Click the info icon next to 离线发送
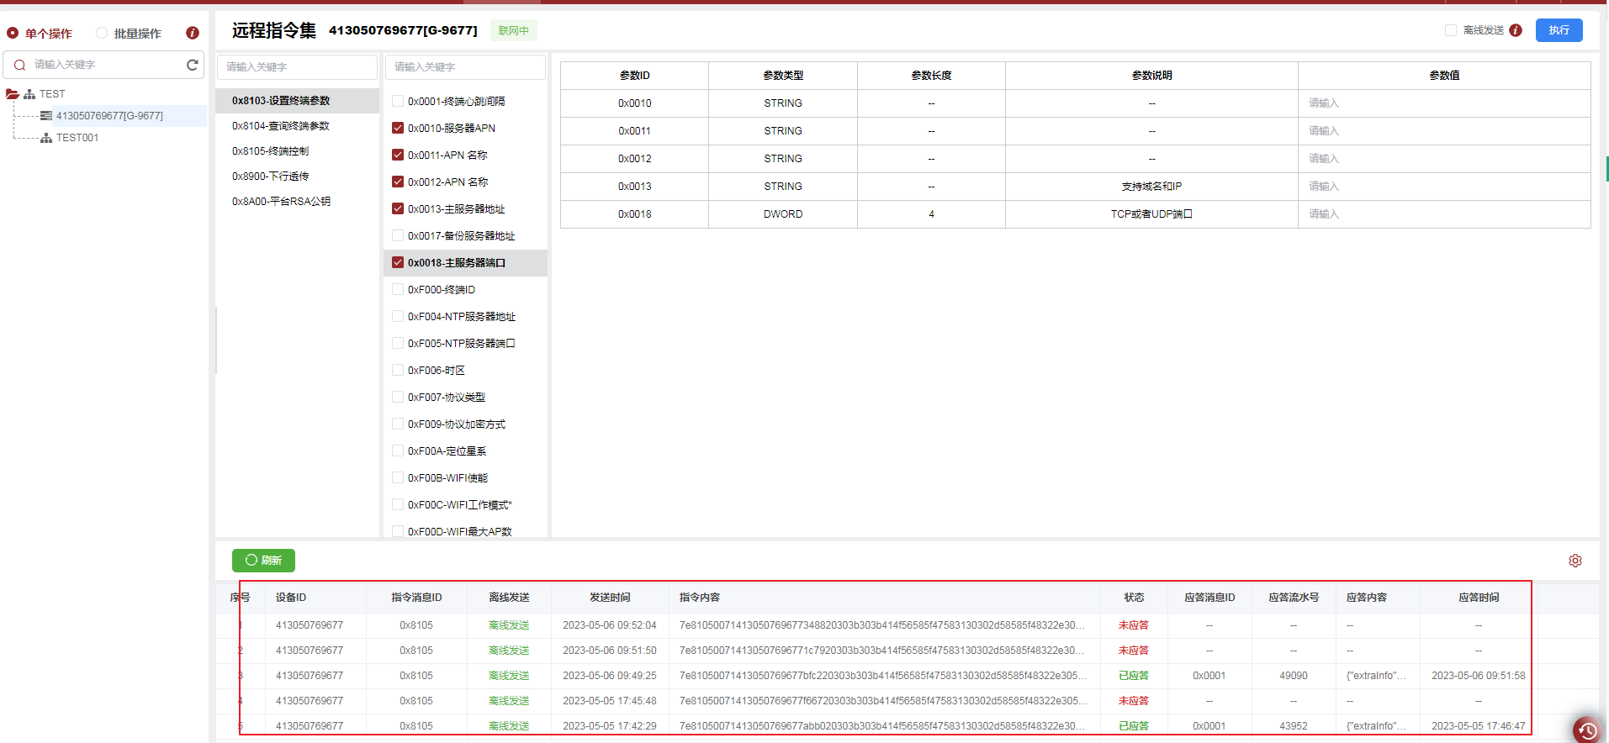 pos(1516,30)
